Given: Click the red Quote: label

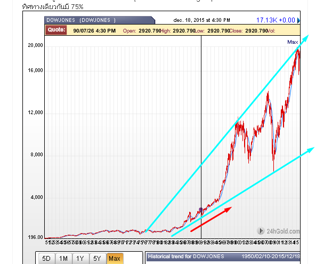Looking at the screenshot, I should click(x=56, y=30).
